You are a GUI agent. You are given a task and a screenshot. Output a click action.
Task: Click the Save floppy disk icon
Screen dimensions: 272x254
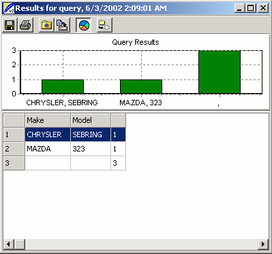point(10,25)
